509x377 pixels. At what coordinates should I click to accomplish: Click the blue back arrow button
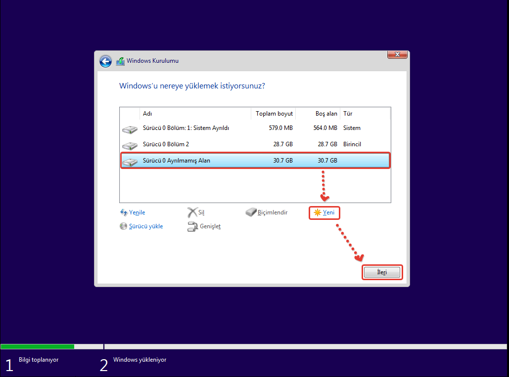tap(105, 61)
